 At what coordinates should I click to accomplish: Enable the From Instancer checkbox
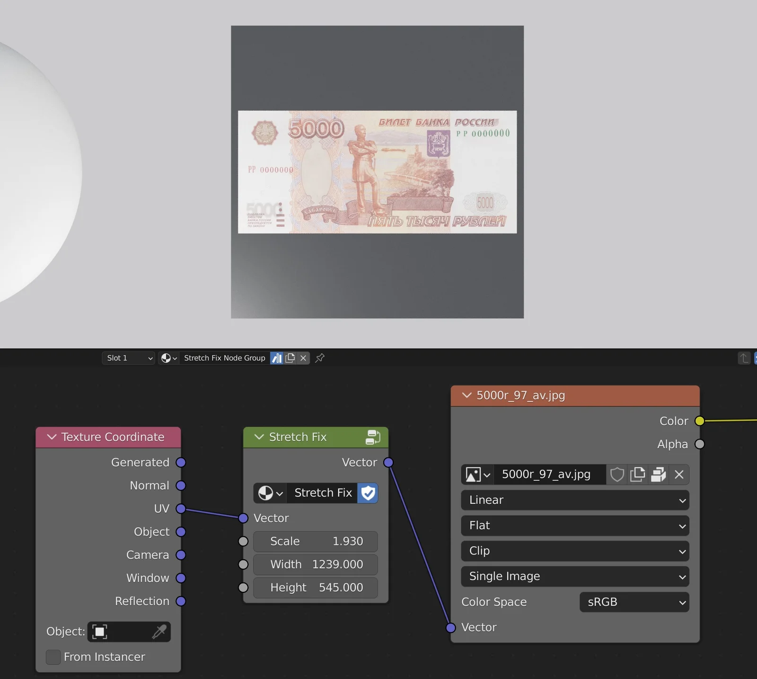pyautogui.click(x=53, y=657)
